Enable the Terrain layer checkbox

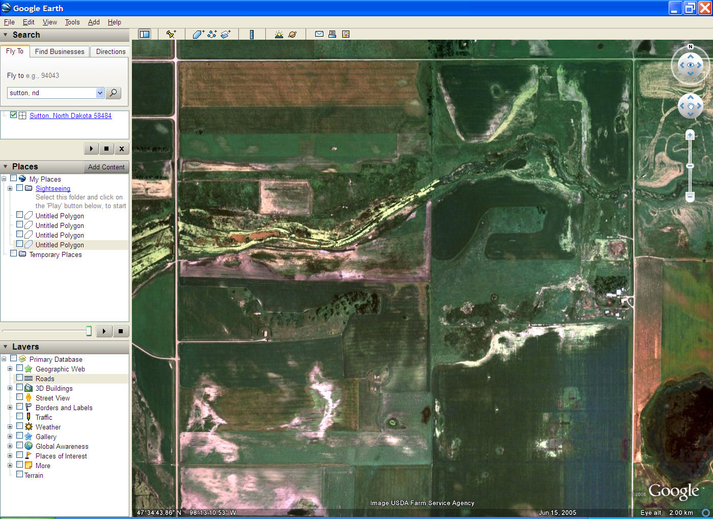[20, 475]
